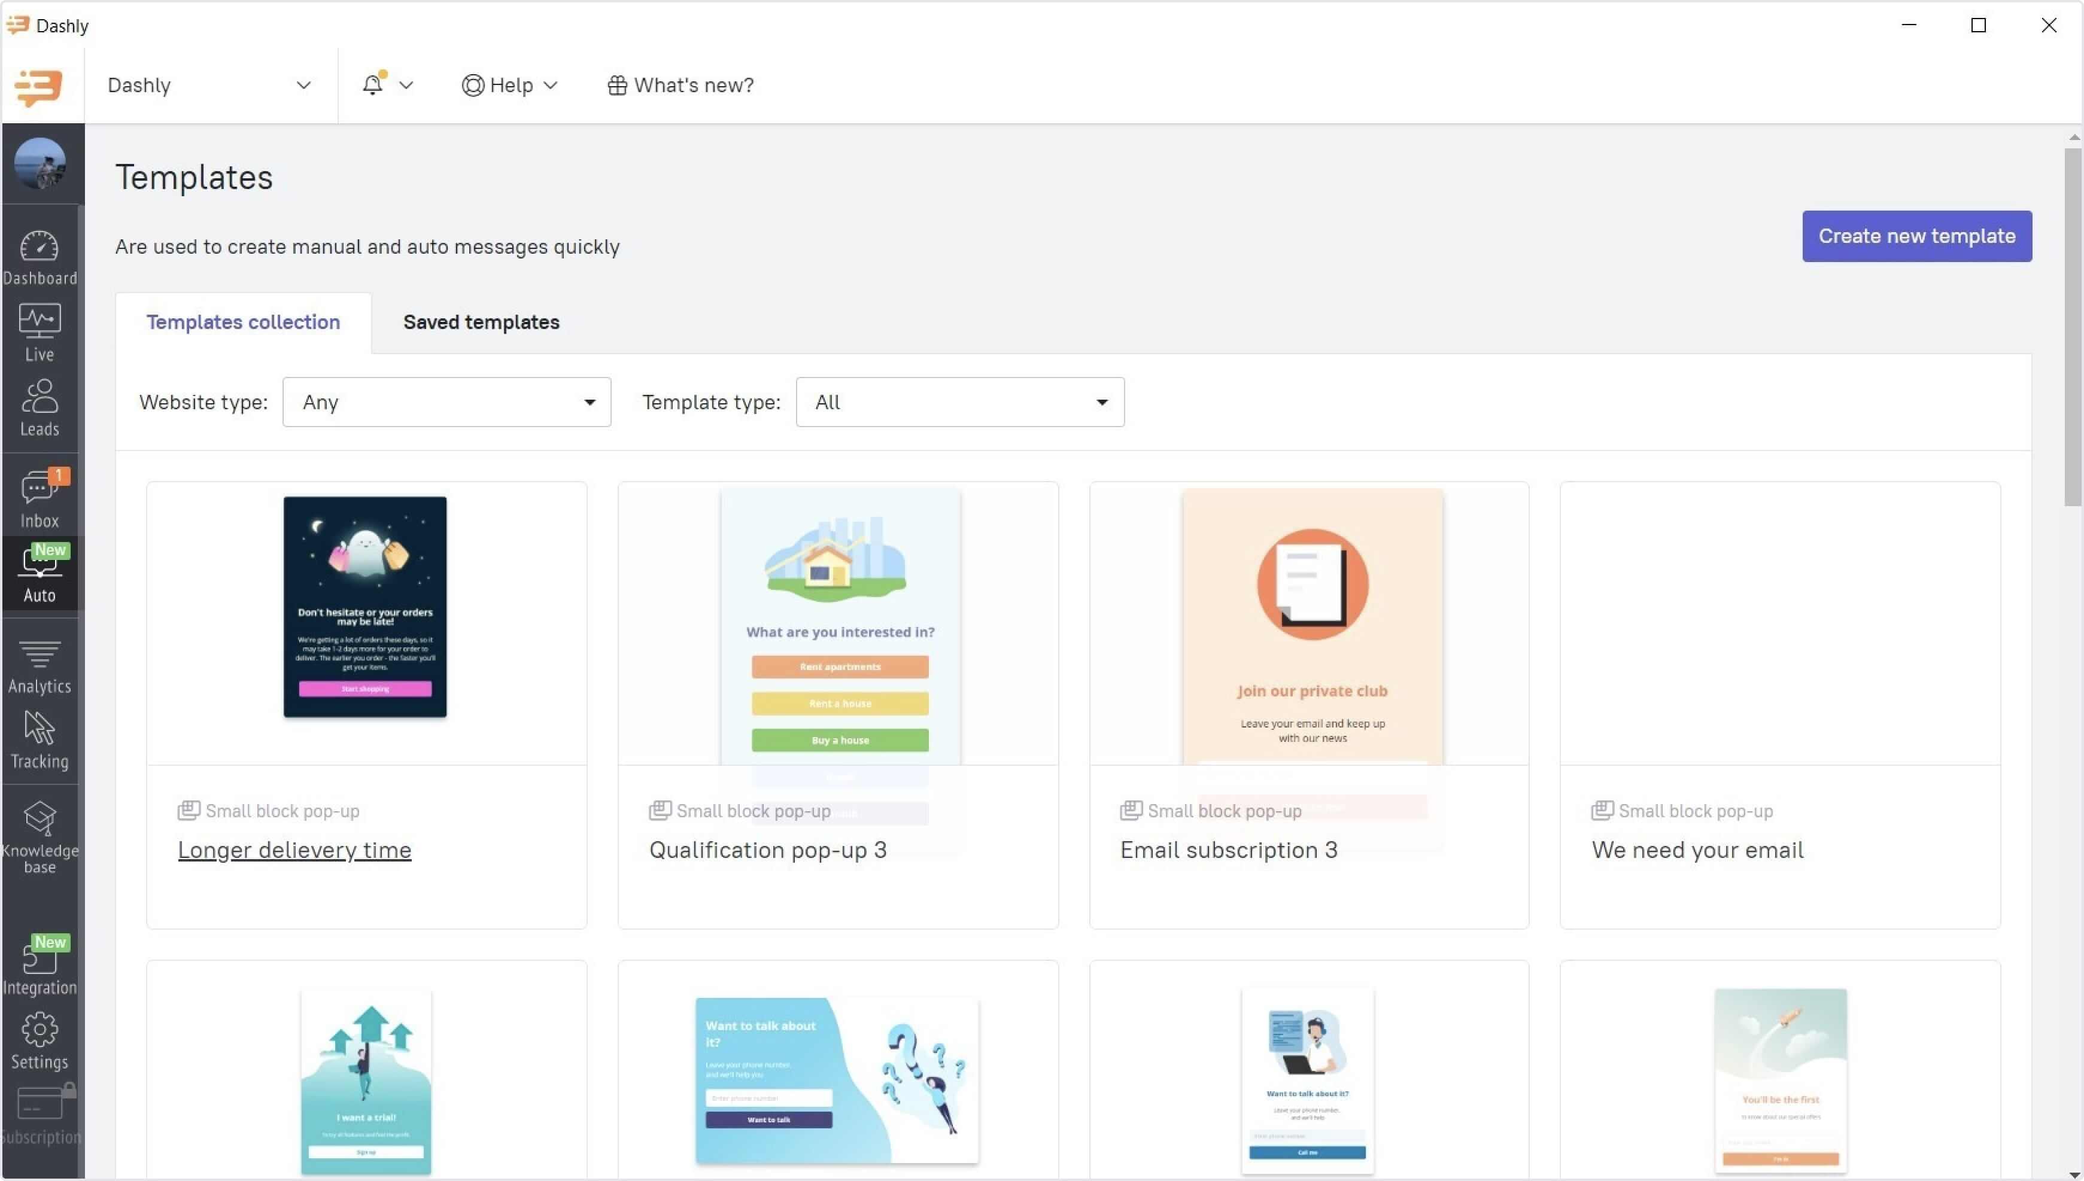
Task: Open the Inbox with unread badge
Action: pos(39,497)
